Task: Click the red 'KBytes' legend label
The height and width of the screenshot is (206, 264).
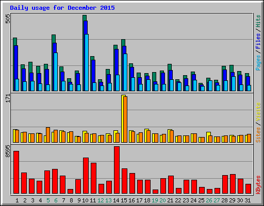Action: click(258, 185)
